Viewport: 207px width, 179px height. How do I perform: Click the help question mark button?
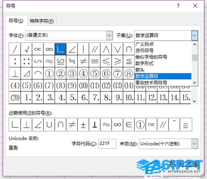click(x=178, y=6)
